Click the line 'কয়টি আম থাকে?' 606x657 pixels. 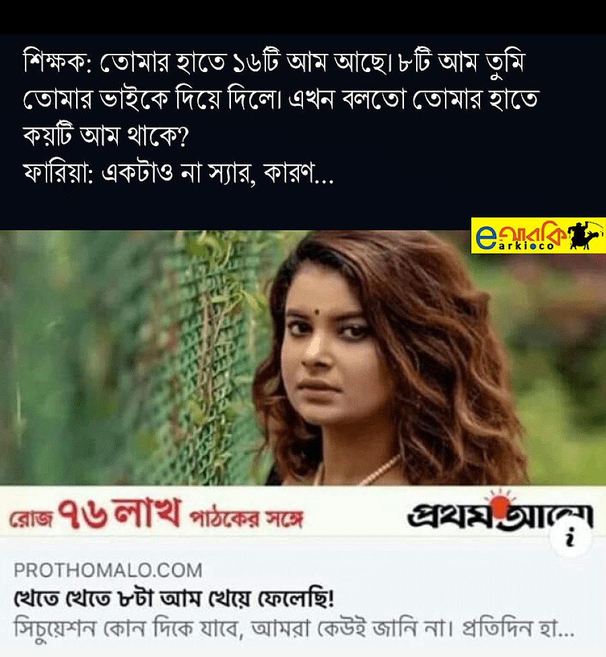tap(106, 135)
